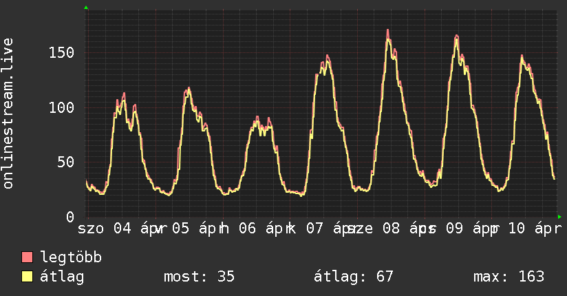Click the y-axis label 50

66,162
